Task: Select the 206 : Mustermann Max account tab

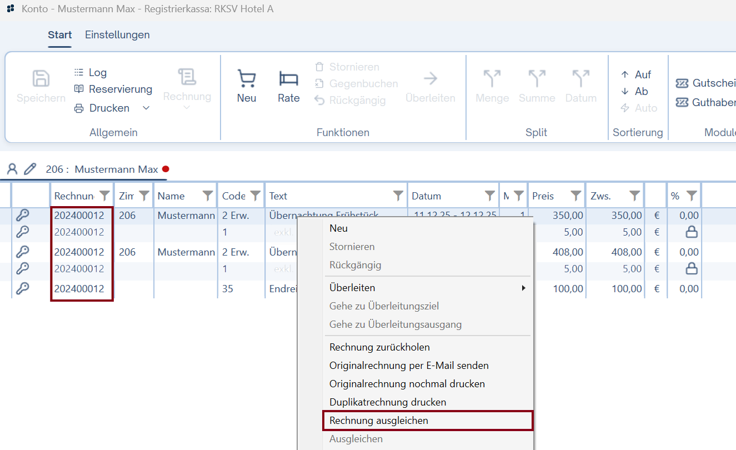Action: (102, 169)
